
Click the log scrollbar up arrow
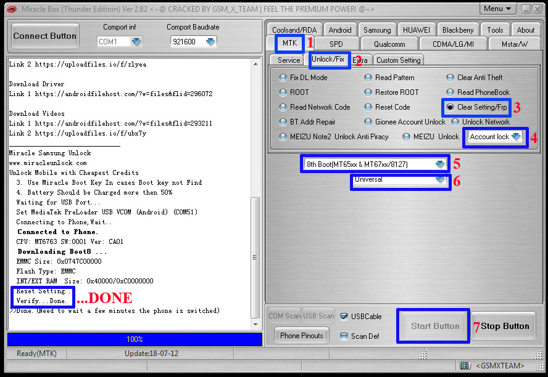[x=256, y=64]
